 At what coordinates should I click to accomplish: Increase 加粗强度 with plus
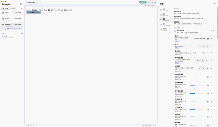(x=208, y=69)
